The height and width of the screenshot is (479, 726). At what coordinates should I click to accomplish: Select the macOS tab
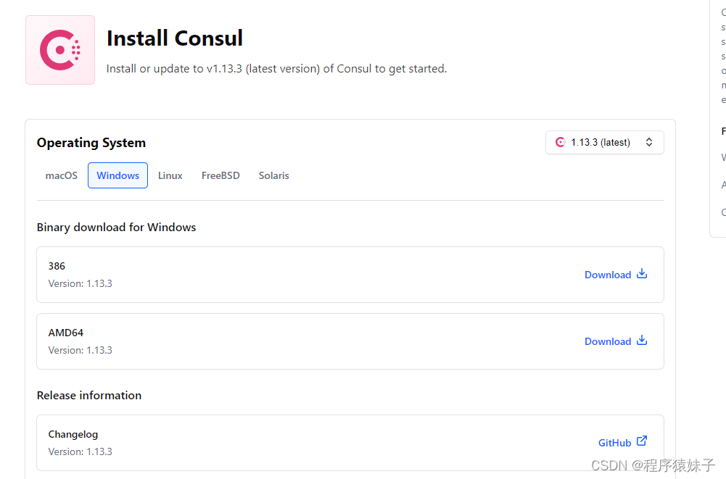pyautogui.click(x=61, y=175)
